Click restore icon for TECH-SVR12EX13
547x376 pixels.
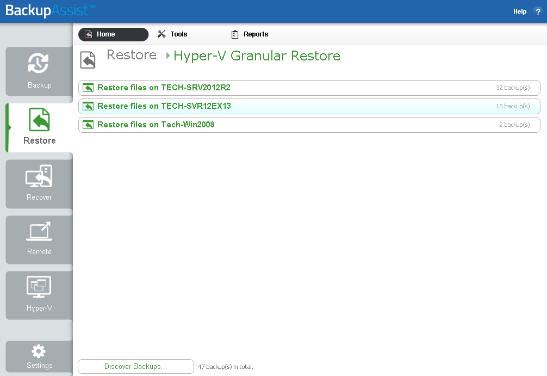pyautogui.click(x=88, y=106)
